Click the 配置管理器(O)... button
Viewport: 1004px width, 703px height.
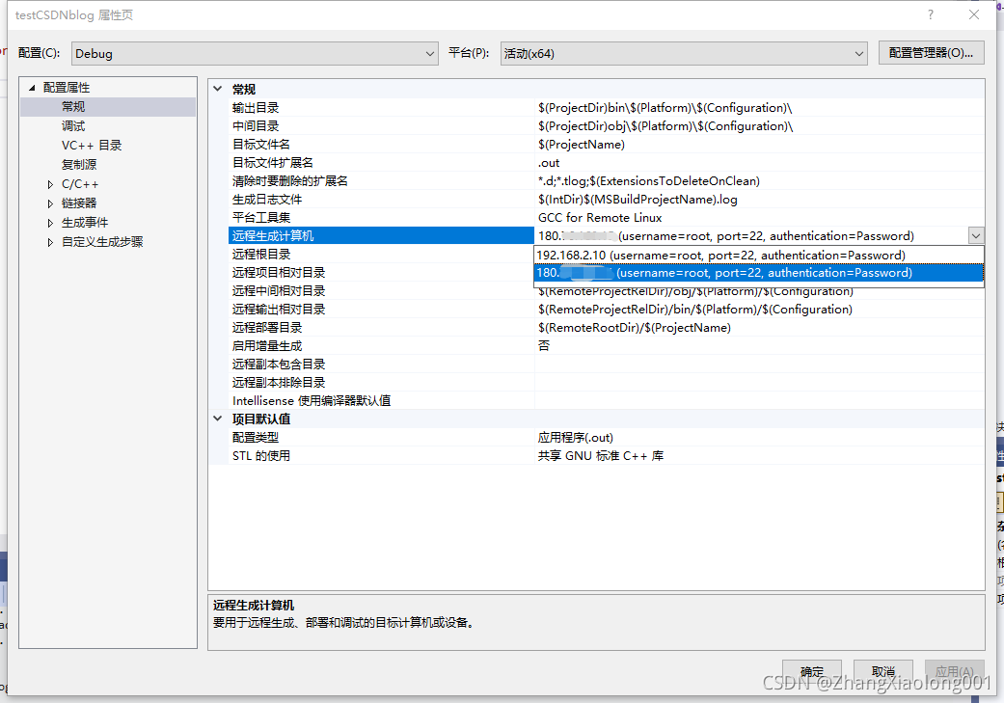tap(931, 53)
